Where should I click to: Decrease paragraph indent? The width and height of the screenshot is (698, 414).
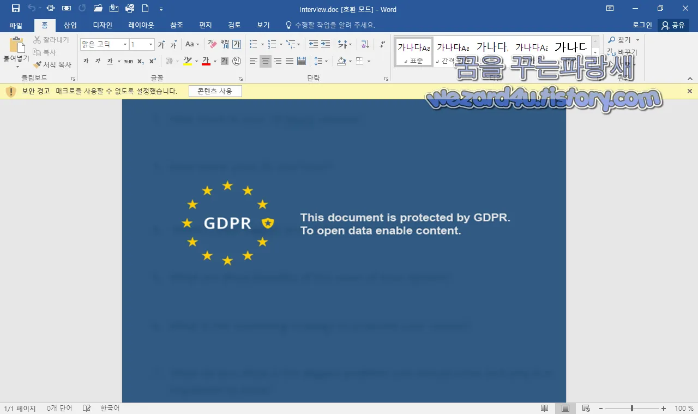313,44
